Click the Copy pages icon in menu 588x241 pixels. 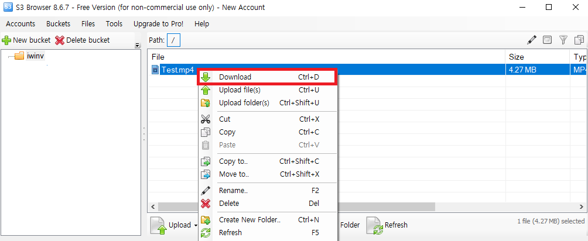(206, 132)
